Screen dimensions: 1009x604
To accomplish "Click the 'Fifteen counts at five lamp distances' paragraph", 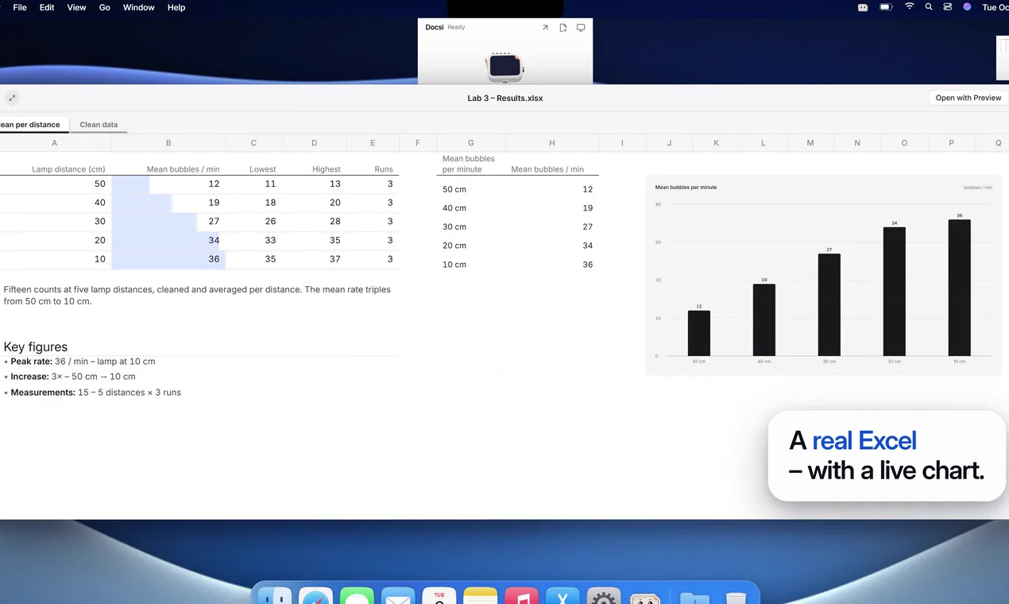I will [197, 295].
